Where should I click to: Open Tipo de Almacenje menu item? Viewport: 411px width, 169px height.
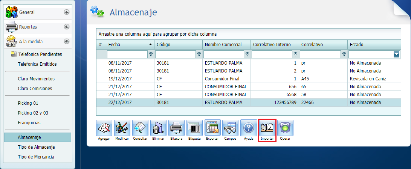coord(36,147)
